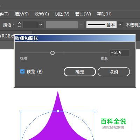Click the stroke weight value field

(x=30, y=25)
